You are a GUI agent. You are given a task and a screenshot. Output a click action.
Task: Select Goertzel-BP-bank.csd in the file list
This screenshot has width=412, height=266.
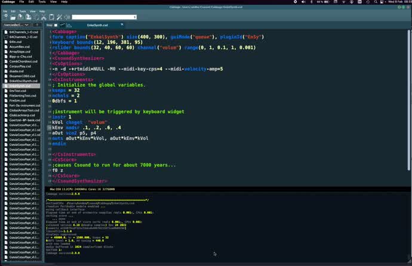(21, 120)
